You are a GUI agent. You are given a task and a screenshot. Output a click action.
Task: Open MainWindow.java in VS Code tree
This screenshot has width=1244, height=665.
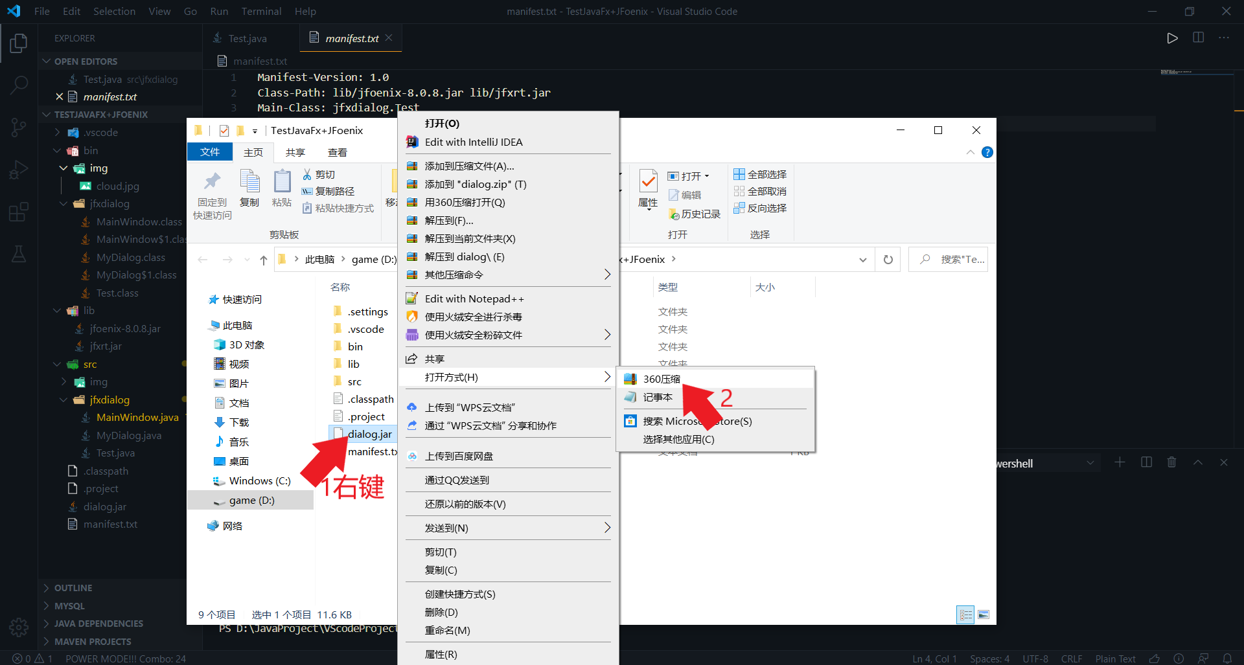coord(137,418)
